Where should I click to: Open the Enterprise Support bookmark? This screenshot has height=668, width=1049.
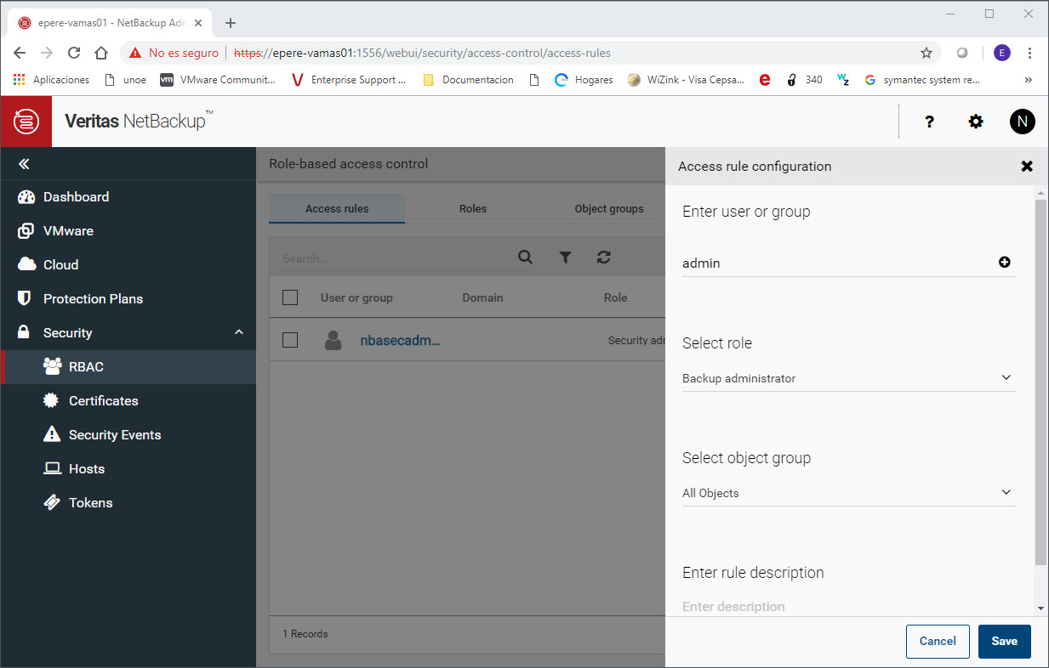(349, 80)
